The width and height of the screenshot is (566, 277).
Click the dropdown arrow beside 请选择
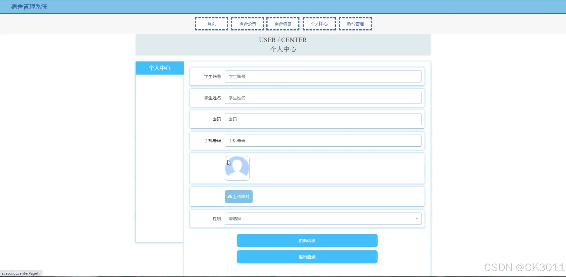click(x=417, y=218)
